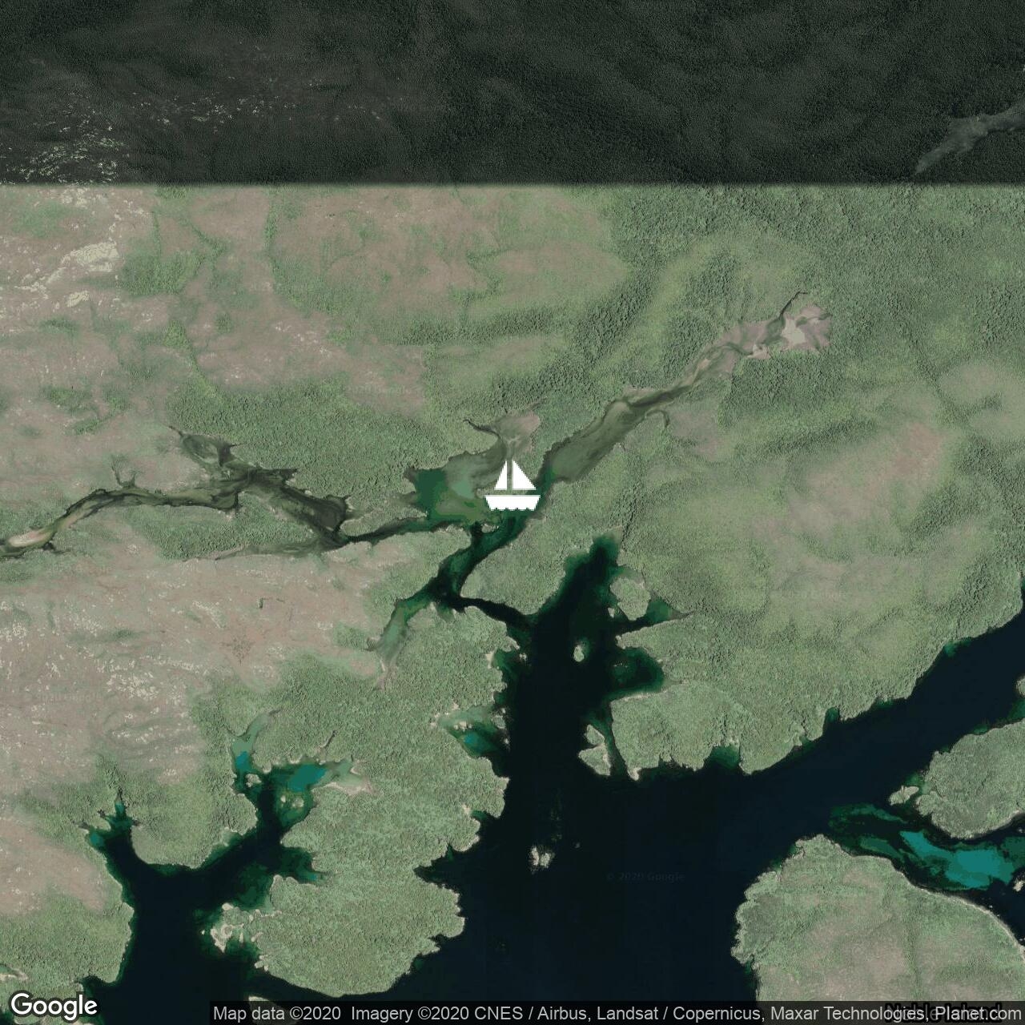1025x1025 pixels.
Task: Click the dark imagery band at the top
Action: [x=512, y=88]
